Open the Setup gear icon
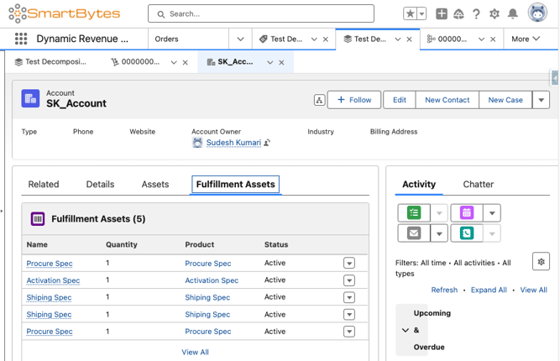This screenshot has height=361, width=560. pyautogui.click(x=495, y=14)
